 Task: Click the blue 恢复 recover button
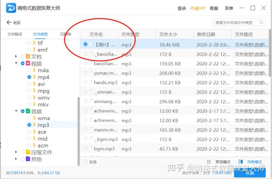coord(250,173)
